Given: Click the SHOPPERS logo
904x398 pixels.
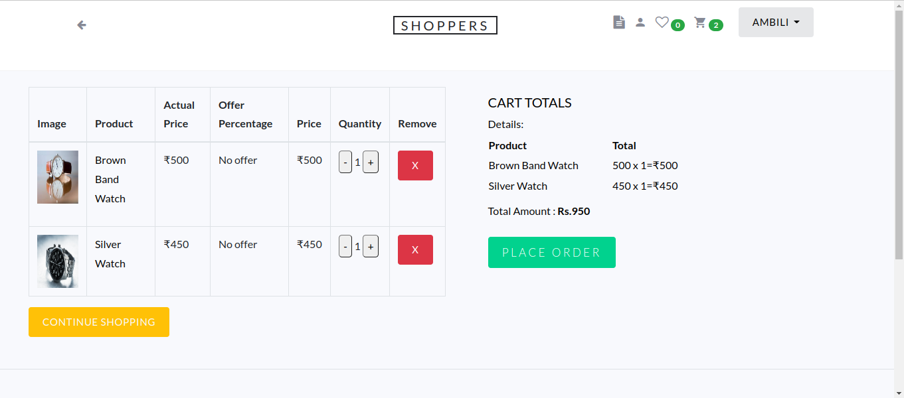Looking at the screenshot, I should pos(445,25).
